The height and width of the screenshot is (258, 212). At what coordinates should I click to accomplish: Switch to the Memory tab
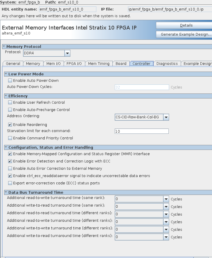point(33,64)
